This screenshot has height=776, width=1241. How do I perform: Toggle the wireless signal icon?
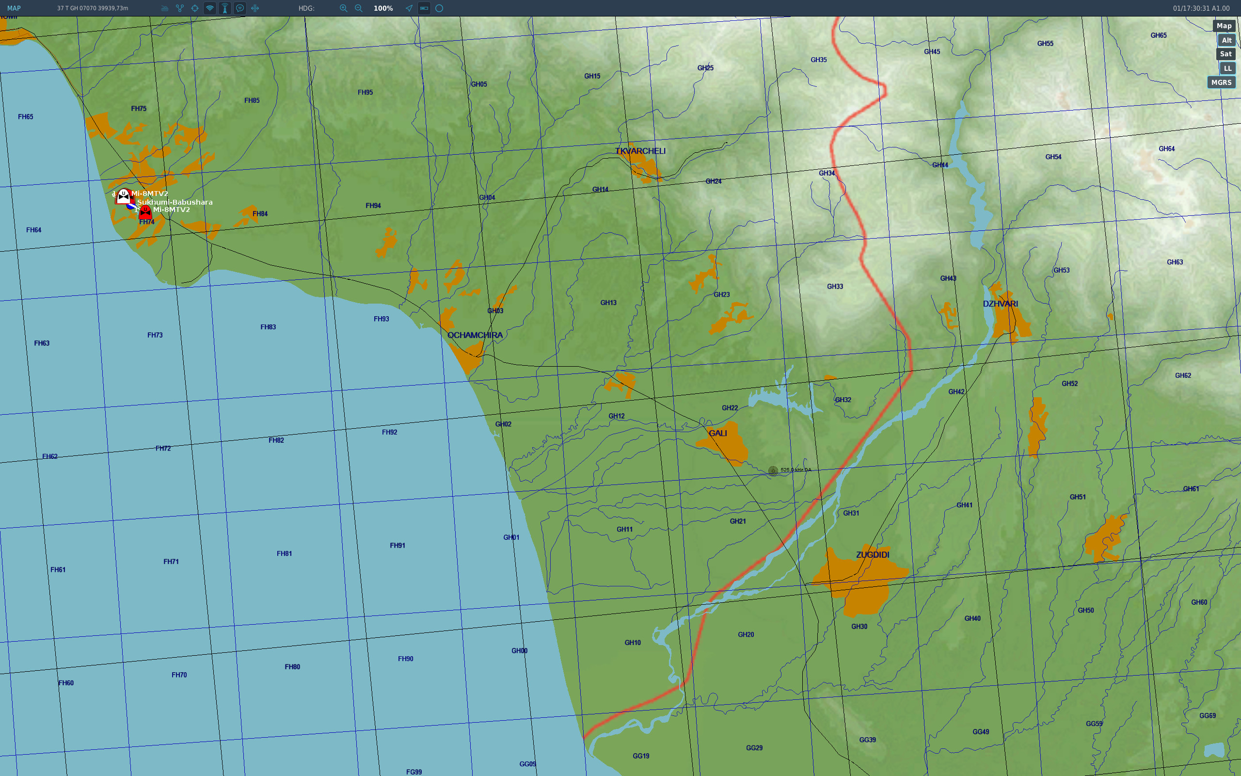(210, 8)
